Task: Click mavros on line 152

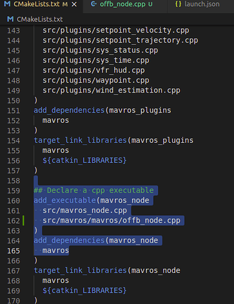Action: [x=56, y=120]
